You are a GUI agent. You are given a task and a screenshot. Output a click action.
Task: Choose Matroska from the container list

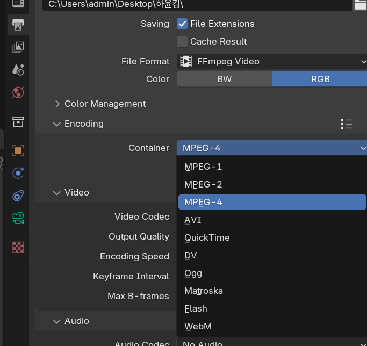pos(204,291)
